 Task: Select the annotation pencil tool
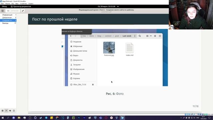pos(23,11)
